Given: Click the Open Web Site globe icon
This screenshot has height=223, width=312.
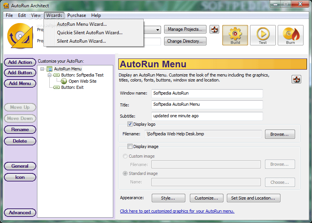Looking at the screenshot, I should click(64, 81).
